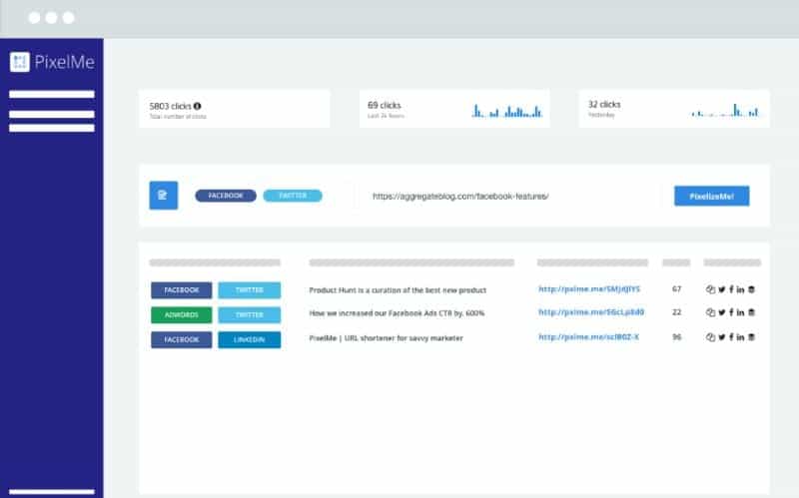
Task: Toggle the TWITTER pixel pill in the URL bar
Action: 293,196
